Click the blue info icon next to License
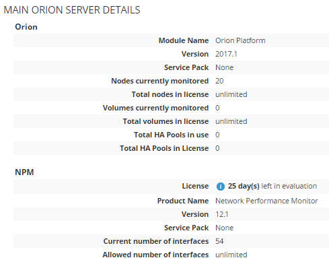Image resolution: width=329 pixels, height=262 pixels. tap(221, 187)
